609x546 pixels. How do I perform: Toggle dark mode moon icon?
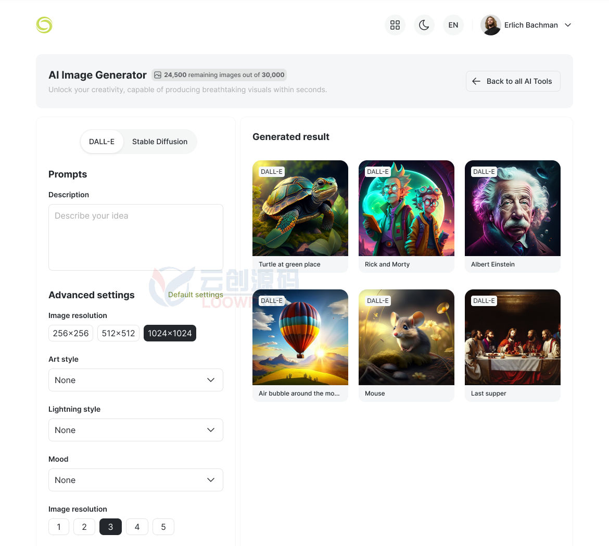pyautogui.click(x=424, y=25)
